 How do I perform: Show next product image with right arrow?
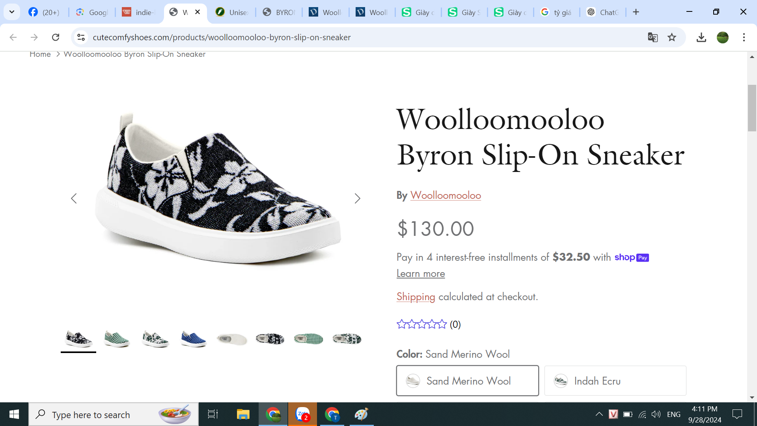[357, 198]
